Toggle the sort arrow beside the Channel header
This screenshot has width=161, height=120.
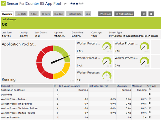(12, 86)
